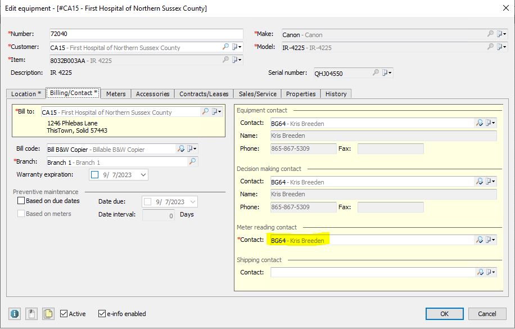Open Meter reading contact flag menu
This screenshot has width=515, height=329.
[491, 240]
